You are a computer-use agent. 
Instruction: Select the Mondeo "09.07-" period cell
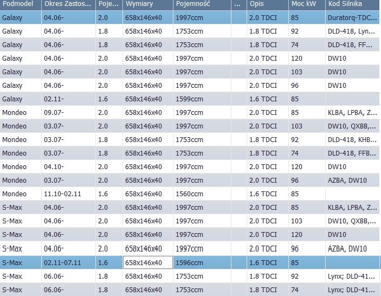pos(68,113)
